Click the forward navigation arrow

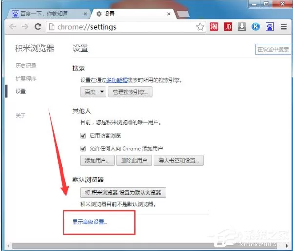(25, 27)
